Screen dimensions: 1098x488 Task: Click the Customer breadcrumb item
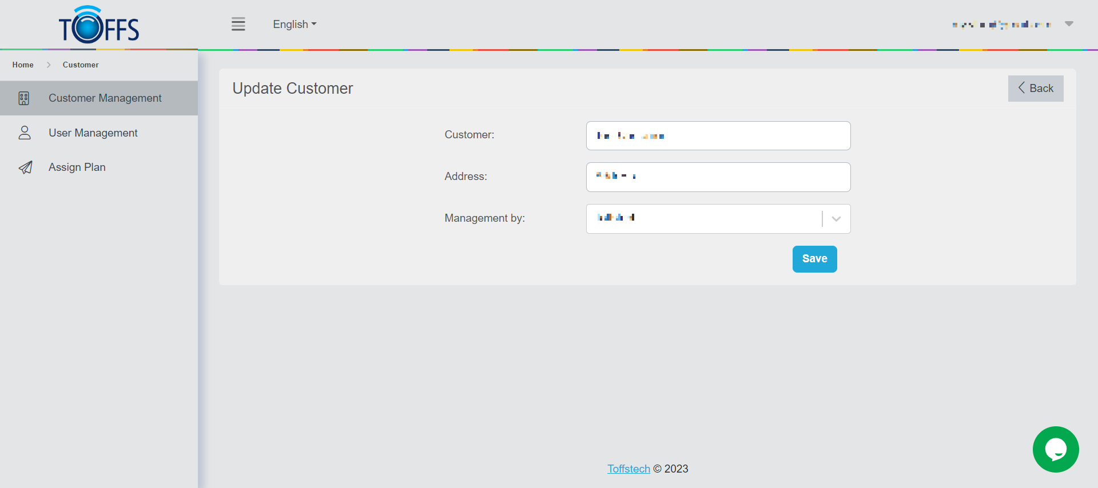81,65
